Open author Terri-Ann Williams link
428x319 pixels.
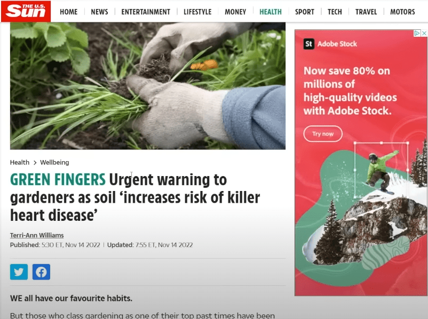[37, 235]
